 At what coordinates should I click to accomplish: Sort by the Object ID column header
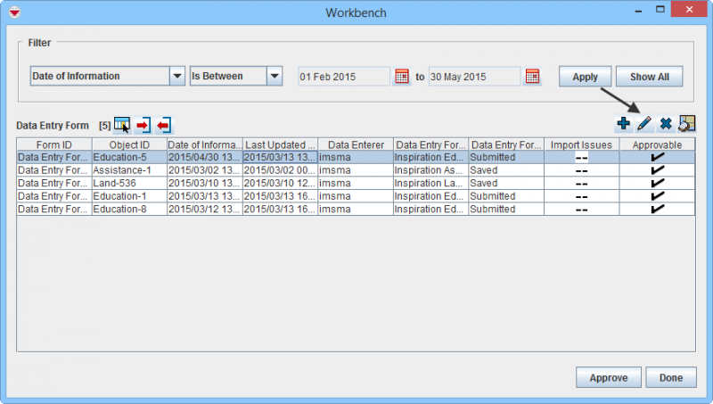click(128, 144)
